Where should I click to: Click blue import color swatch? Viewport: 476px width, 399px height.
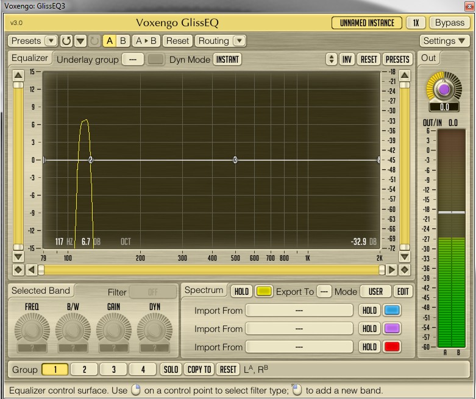(x=392, y=311)
